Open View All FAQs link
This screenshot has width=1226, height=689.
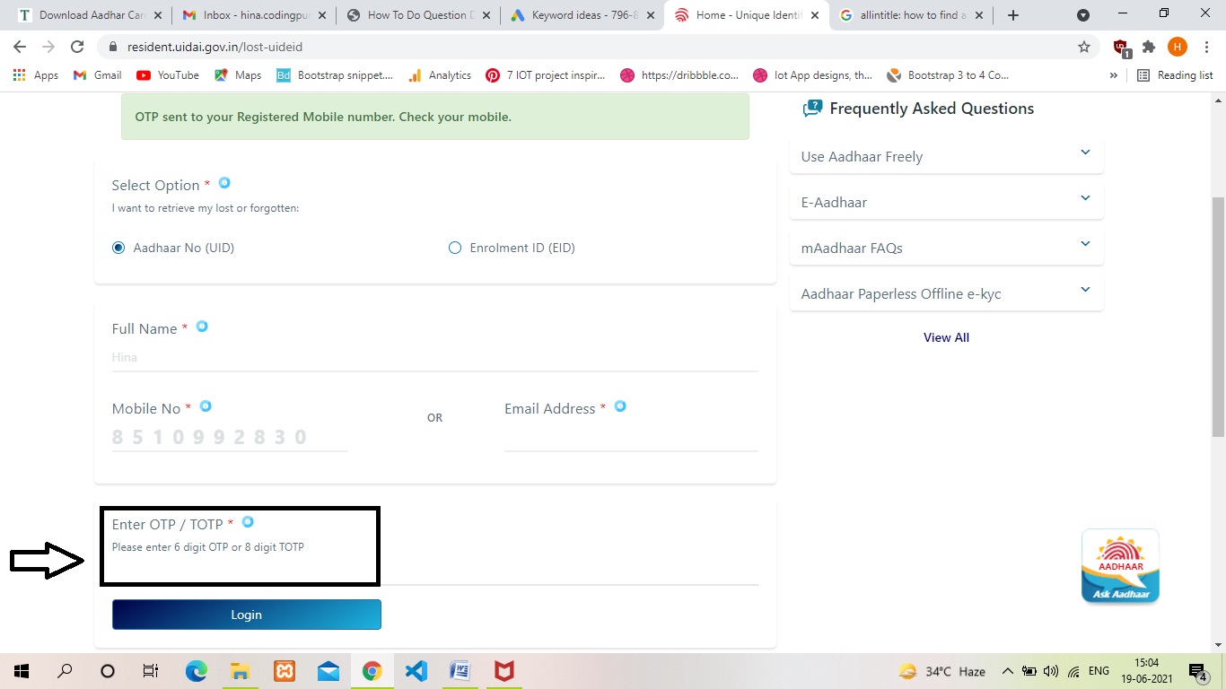coord(946,337)
